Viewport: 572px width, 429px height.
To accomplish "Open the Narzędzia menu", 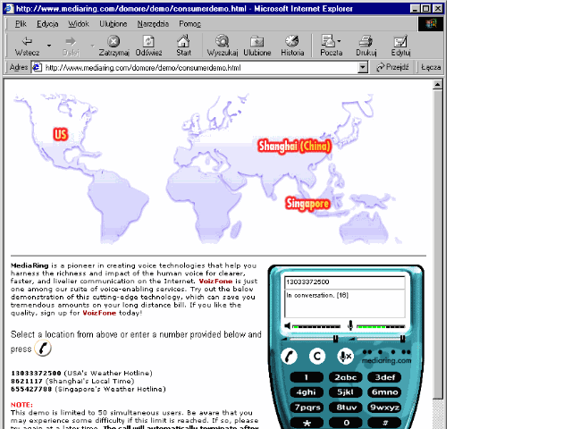I will [153, 24].
